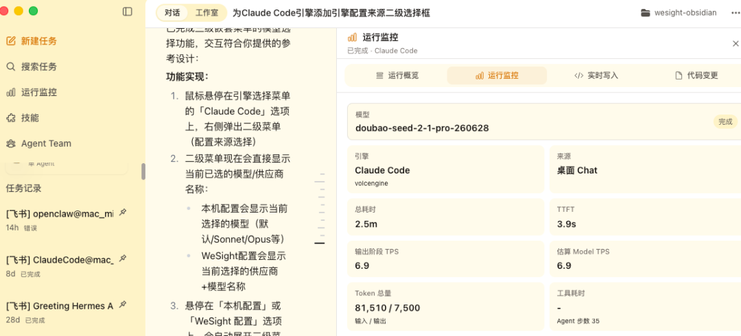Open the 运行概览 tab

397,75
